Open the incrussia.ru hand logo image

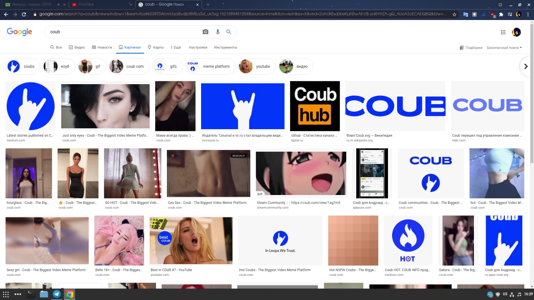pos(243,106)
